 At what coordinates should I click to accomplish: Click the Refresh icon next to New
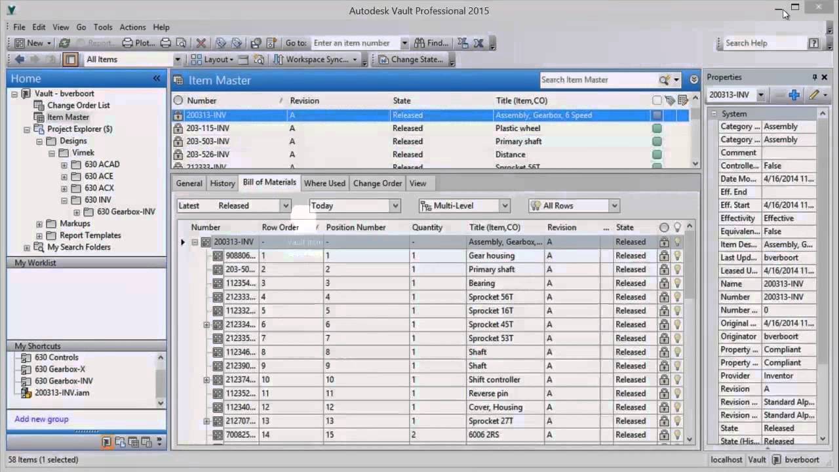coord(64,43)
